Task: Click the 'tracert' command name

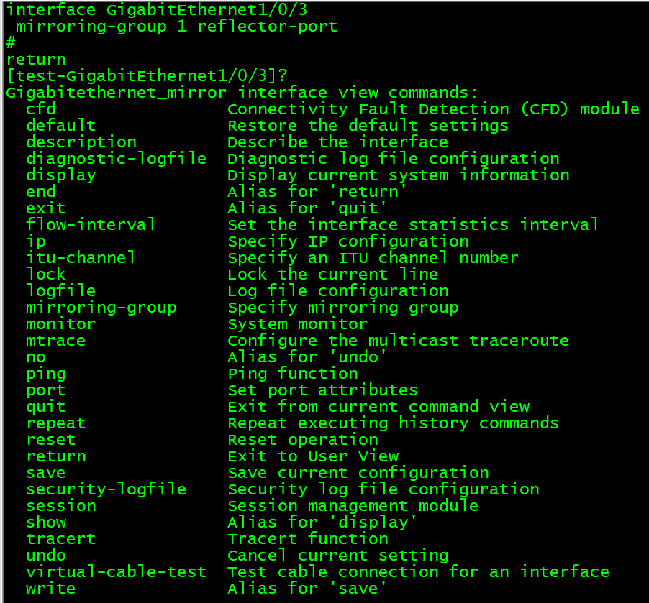Action: pyautogui.click(x=61, y=539)
